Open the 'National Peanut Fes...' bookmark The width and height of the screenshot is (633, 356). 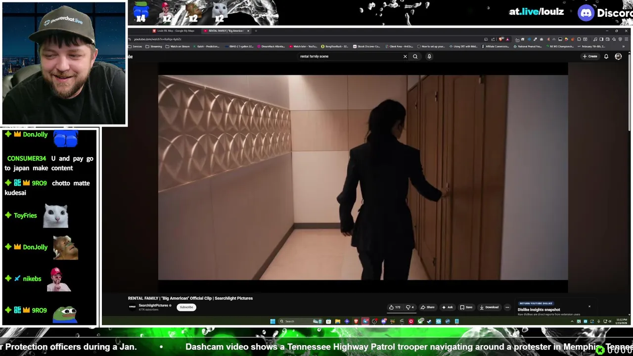529,46
